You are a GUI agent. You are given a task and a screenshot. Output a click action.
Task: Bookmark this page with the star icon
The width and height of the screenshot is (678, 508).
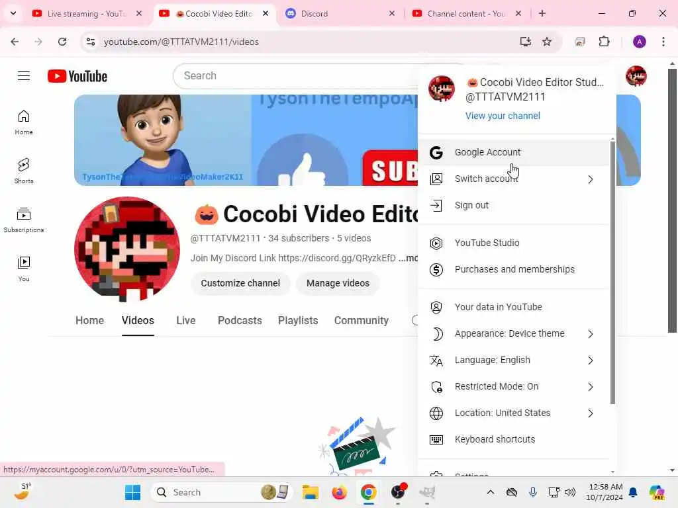(x=547, y=42)
